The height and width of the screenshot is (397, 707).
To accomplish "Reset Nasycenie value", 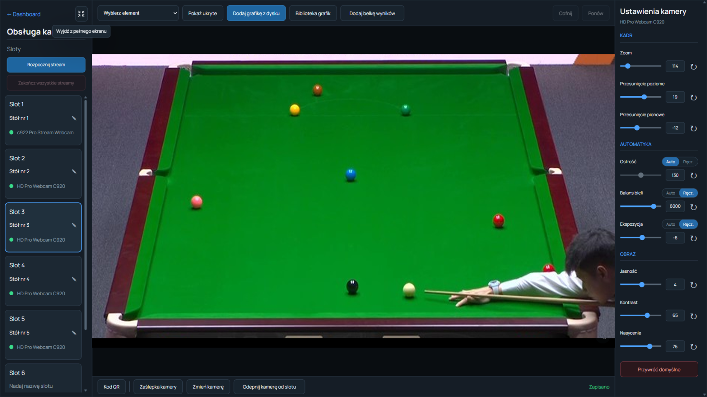I will 693,347.
